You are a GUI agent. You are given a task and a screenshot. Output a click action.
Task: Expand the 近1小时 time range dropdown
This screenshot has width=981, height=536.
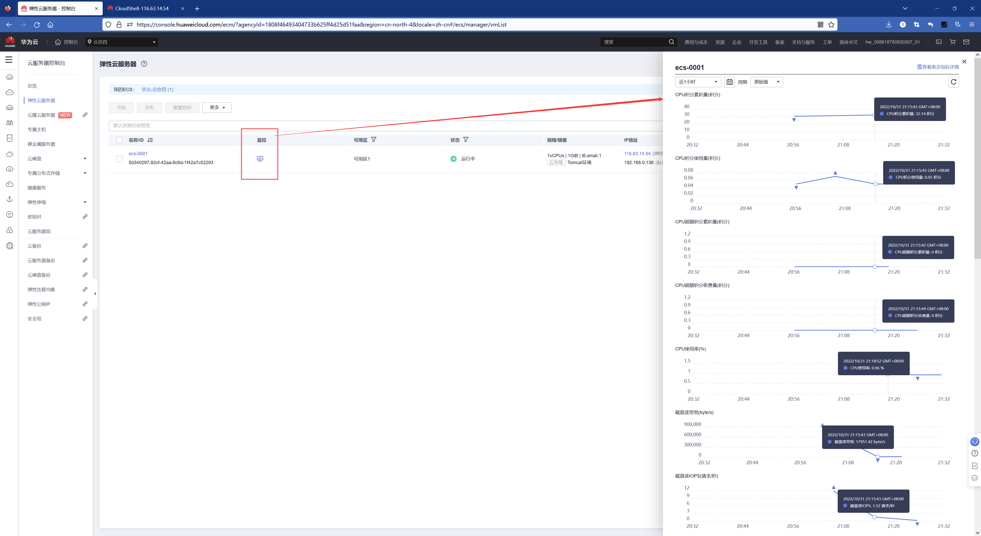click(x=698, y=82)
